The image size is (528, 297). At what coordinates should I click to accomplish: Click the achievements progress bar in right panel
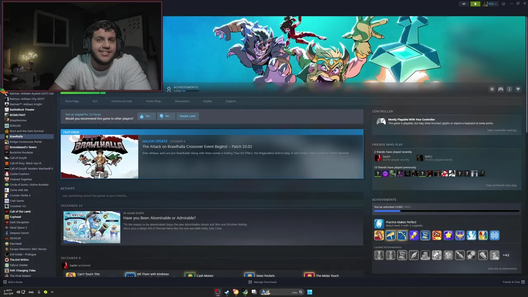446,211
